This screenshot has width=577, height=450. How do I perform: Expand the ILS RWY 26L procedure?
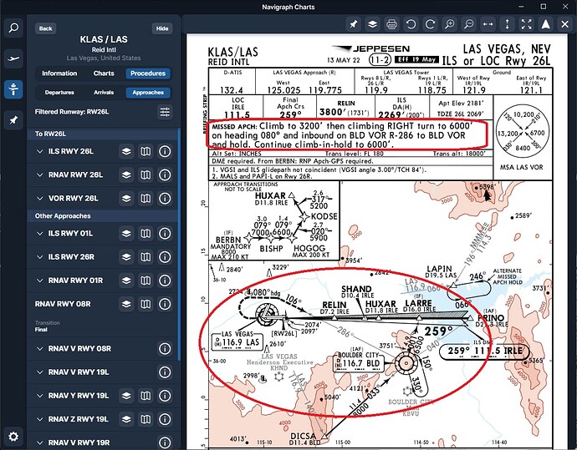click(x=40, y=151)
